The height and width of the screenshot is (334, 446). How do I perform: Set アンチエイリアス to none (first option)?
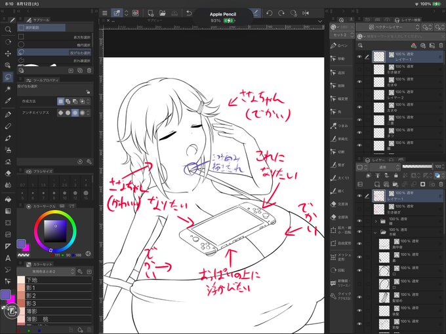tap(60, 113)
